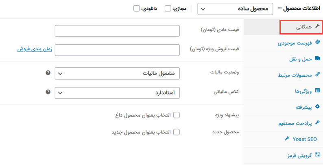Expand the استاندارد tax class dropdown

point(117,92)
